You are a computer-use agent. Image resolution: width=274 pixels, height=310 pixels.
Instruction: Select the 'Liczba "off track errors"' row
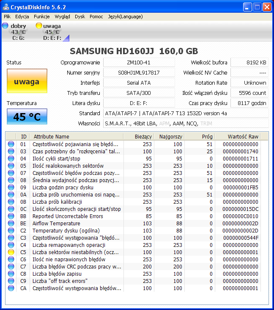133,281
